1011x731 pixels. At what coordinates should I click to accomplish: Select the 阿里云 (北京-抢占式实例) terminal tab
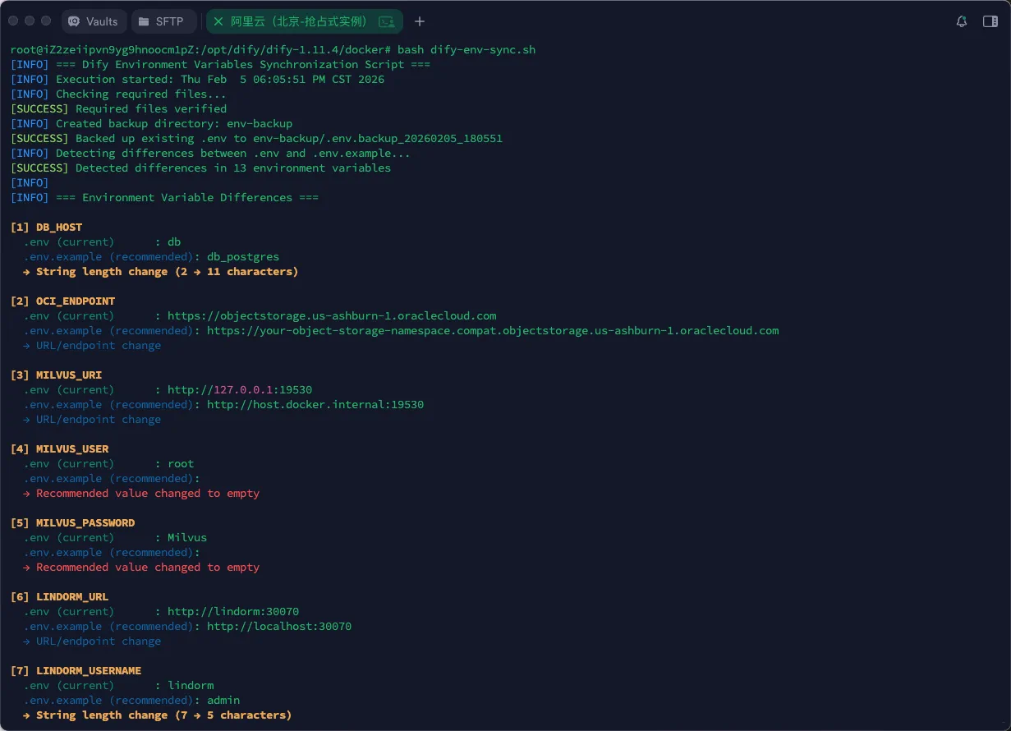(x=304, y=21)
